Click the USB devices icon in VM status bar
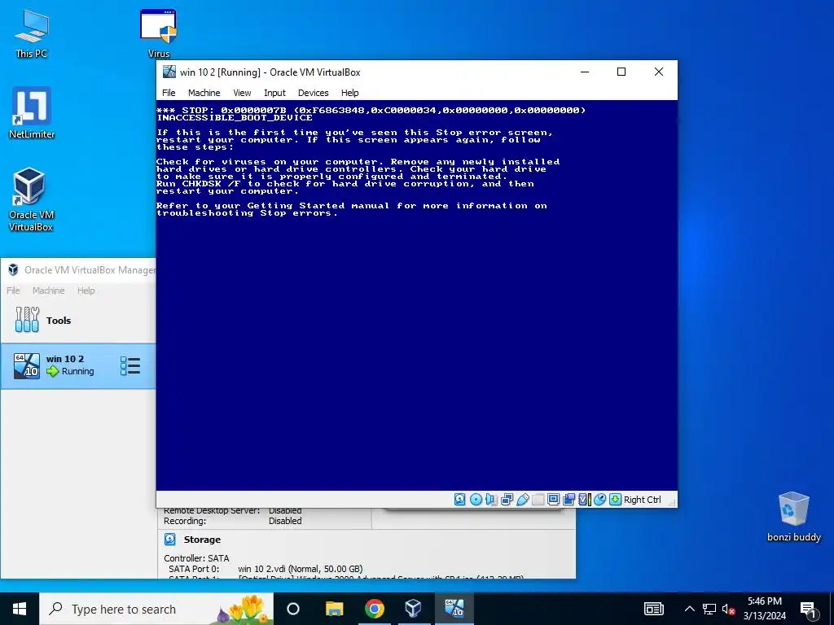This screenshot has height=625, width=834. coord(522,500)
